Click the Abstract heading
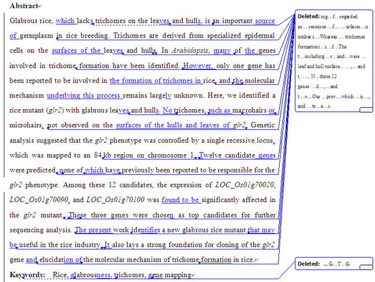375x282 pixels. pos(24,6)
